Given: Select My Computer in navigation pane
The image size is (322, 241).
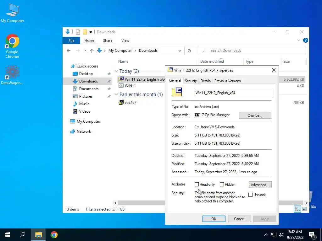Looking at the screenshot, I should pos(88,121).
